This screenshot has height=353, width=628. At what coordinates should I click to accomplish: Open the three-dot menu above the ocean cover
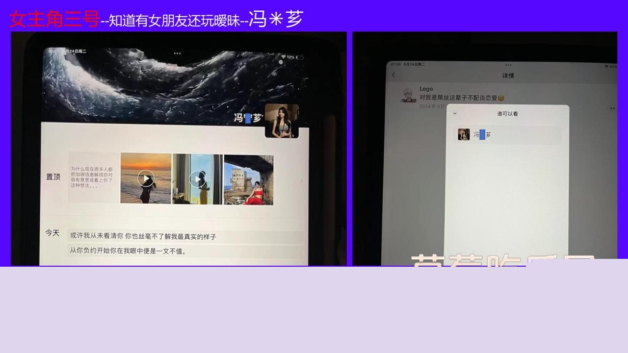click(177, 53)
